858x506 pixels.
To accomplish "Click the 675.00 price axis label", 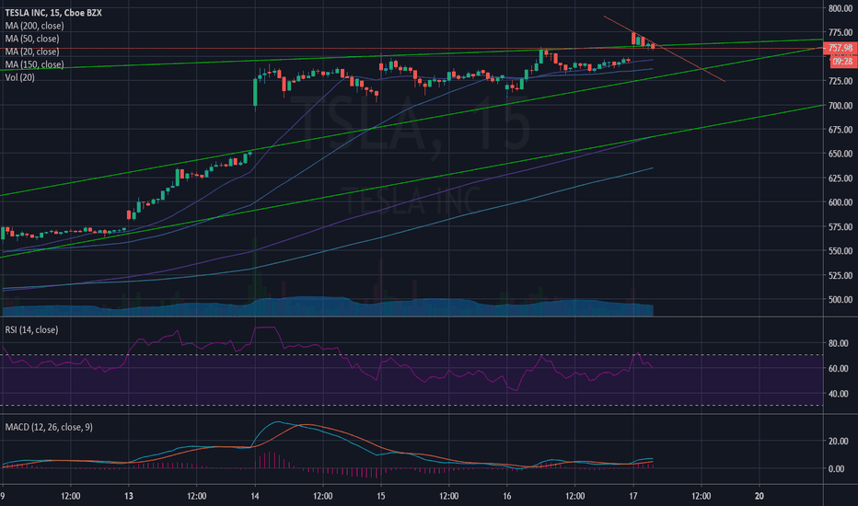I will pyautogui.click(x=841, y=130).
